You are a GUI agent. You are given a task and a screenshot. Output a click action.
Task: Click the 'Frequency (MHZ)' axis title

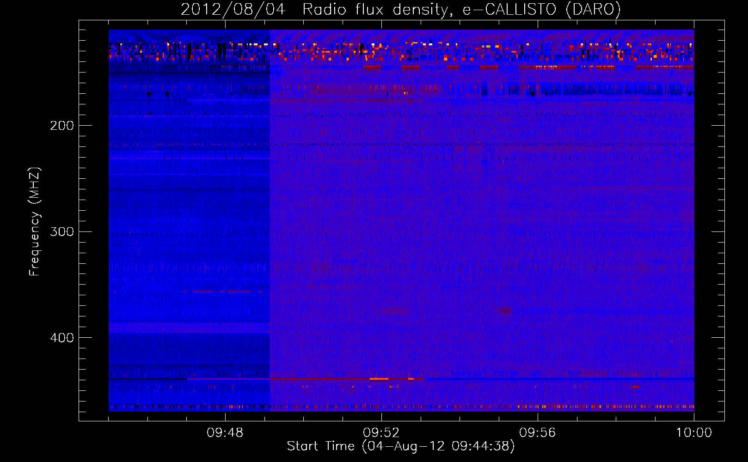[35, 221]
